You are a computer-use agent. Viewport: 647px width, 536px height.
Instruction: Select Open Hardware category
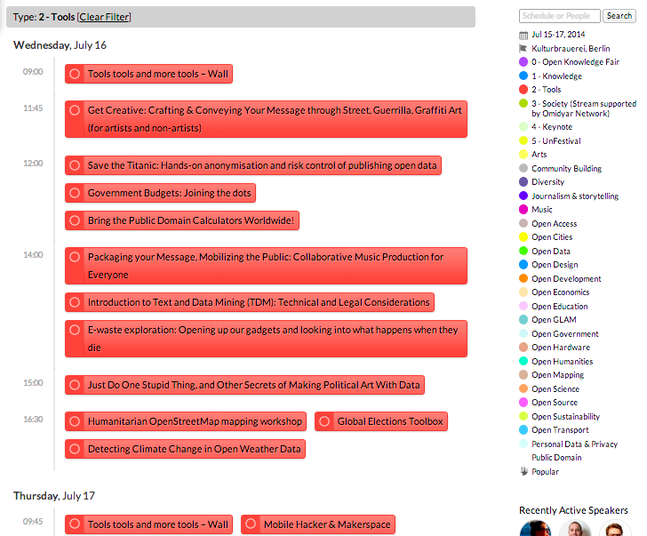pyautogui.click(x=561, y=348)
